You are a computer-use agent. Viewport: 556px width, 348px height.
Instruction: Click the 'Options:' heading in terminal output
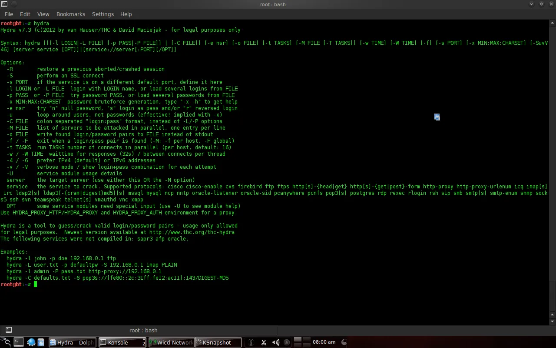[x=13, y=63]
